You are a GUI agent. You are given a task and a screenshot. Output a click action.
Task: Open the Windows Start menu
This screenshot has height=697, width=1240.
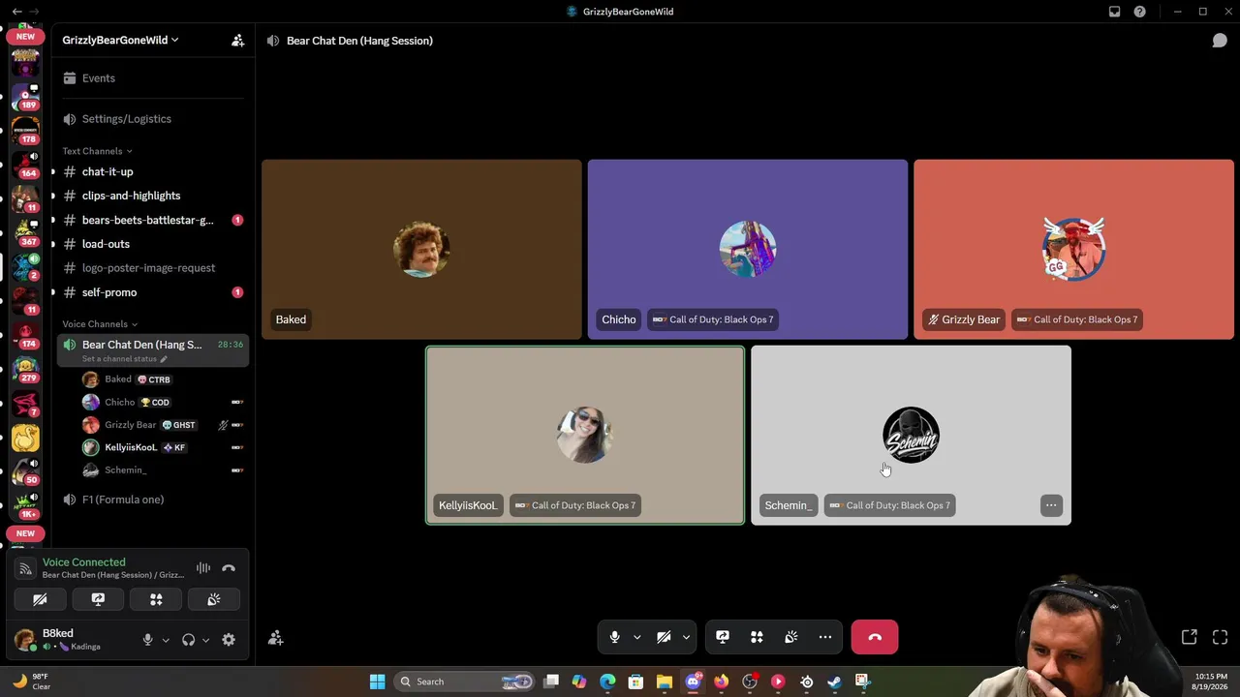point(377,682)
